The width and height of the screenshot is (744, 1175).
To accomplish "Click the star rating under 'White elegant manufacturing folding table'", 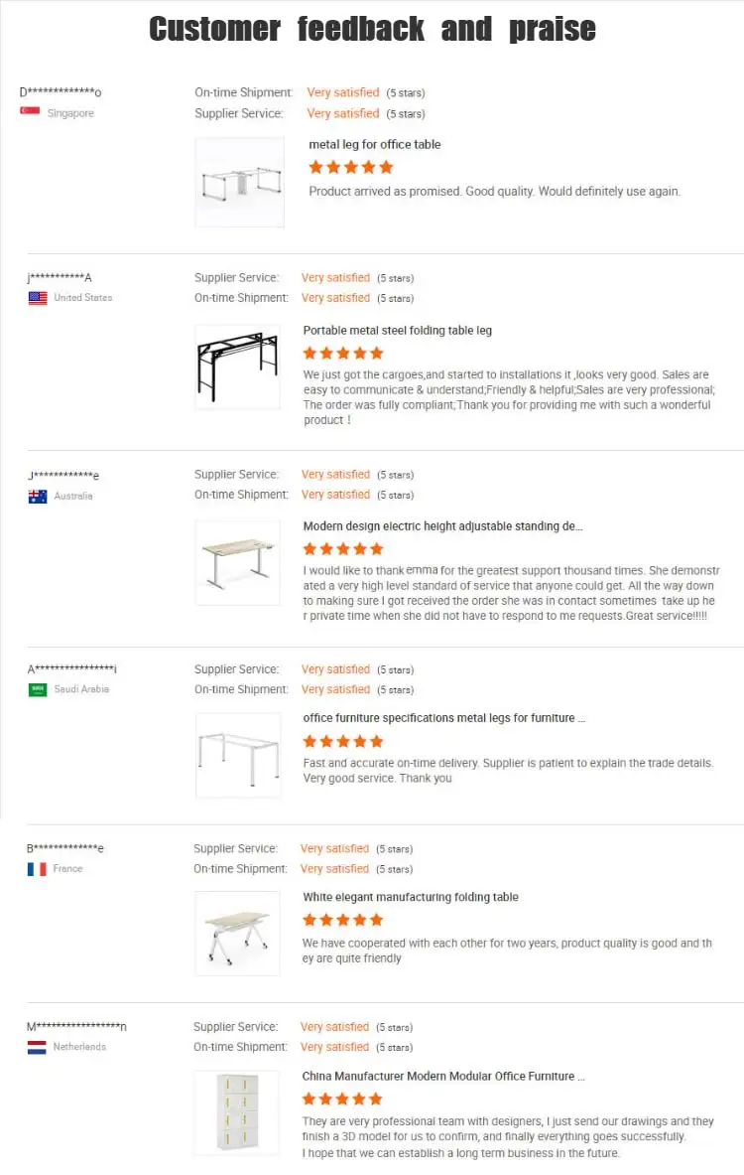I will point(342,920).
